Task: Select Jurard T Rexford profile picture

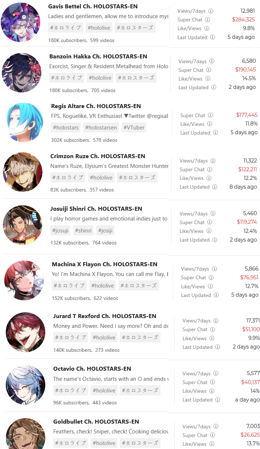Action: pos(26,332)
